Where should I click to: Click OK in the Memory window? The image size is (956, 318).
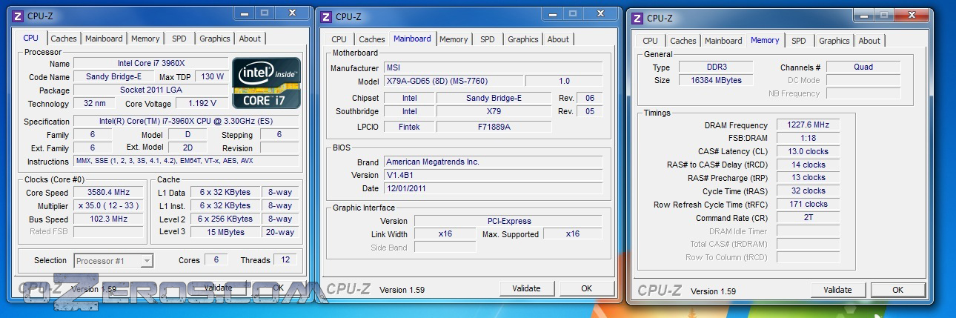897,290
